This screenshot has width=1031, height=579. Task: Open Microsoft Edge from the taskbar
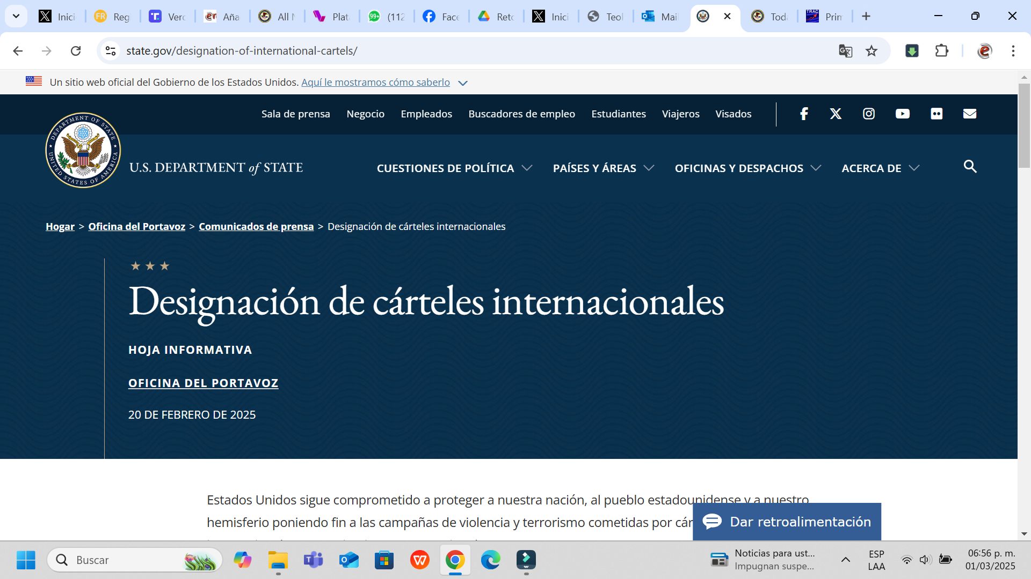coord(490,560)
